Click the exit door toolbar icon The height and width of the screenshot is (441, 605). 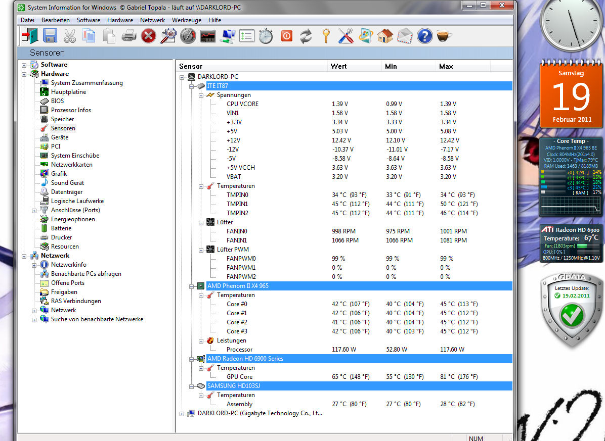30,36
